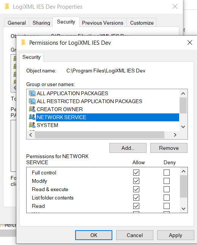
Task: Click the Remove button
Action: pos(169,148)
